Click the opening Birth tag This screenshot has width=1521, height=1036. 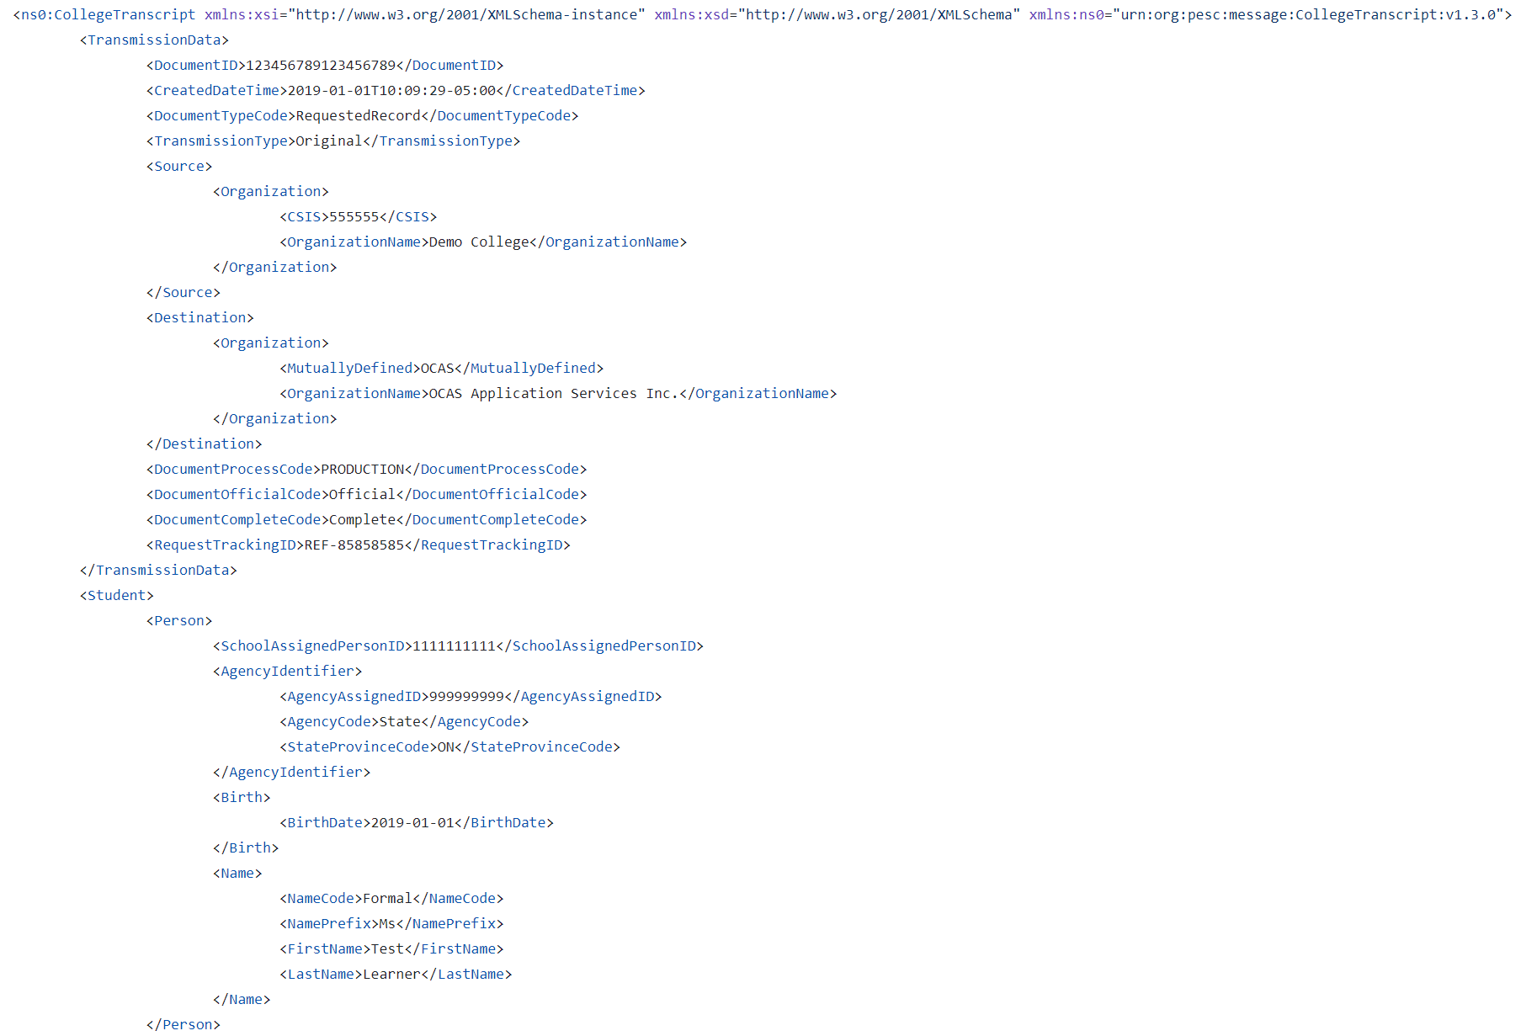pos(242,797)
